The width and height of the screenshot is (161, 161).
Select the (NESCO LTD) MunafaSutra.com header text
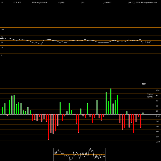(142, 3)
